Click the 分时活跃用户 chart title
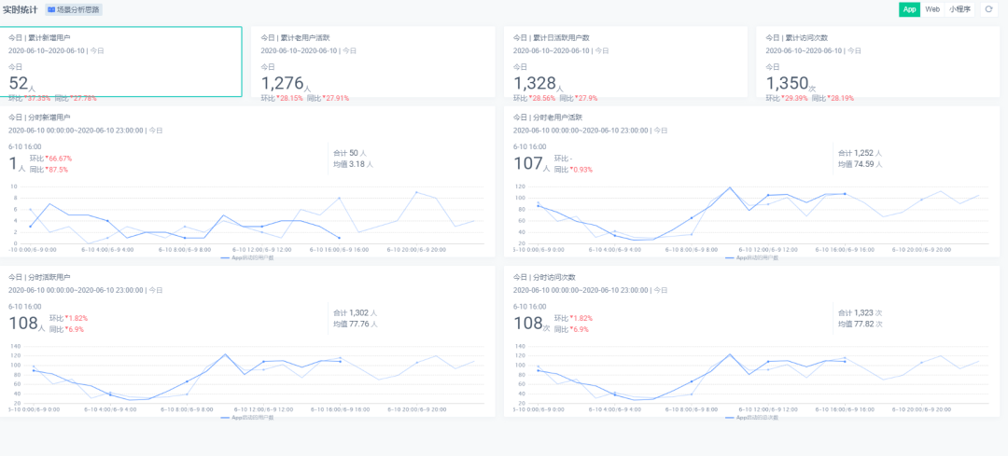 point(39,277)
